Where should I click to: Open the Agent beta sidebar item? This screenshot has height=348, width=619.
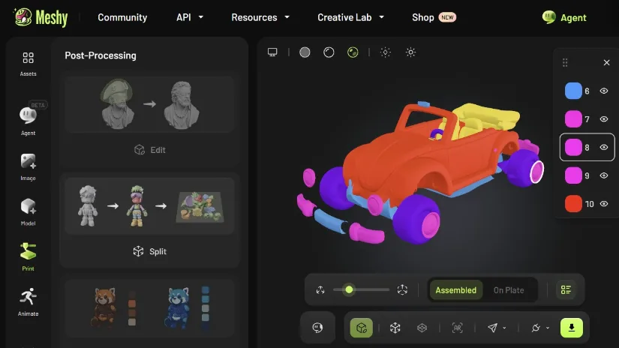click(x=28, y=120)
